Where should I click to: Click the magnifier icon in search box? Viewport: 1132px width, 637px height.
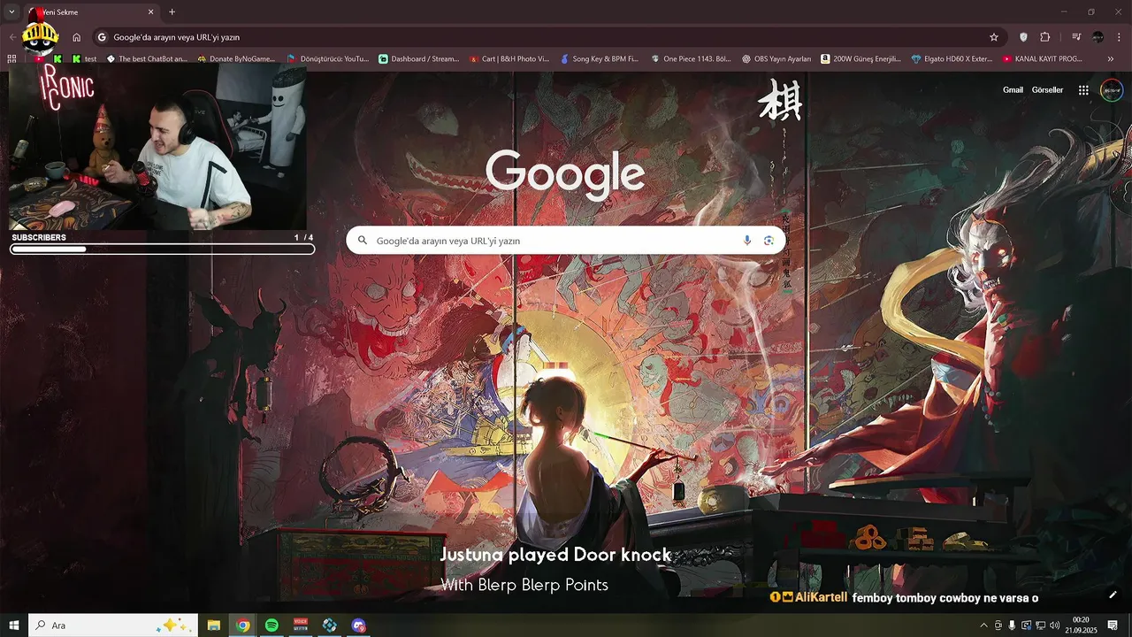point(363,241)
